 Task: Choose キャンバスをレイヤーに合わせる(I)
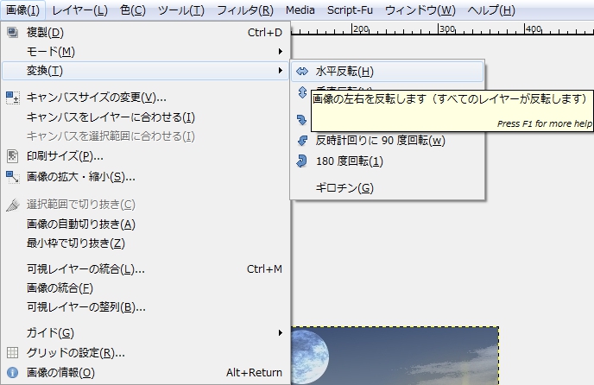(145, 117)
